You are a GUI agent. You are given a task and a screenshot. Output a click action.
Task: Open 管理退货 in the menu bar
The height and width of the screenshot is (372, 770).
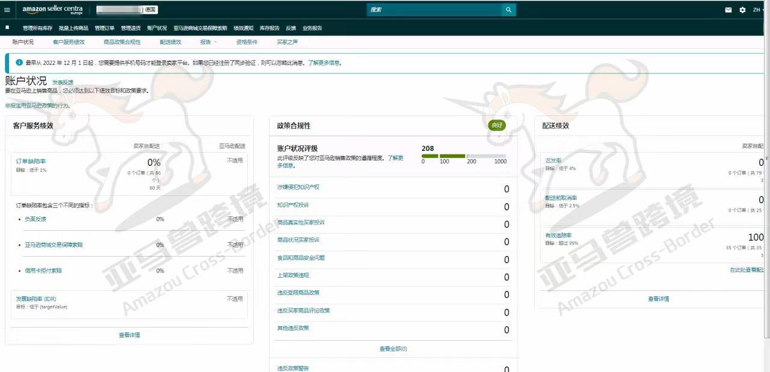coord(131,28)
